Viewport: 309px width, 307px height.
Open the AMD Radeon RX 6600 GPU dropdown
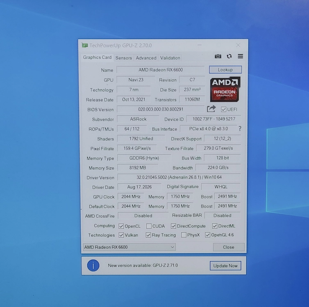(129, 247)
